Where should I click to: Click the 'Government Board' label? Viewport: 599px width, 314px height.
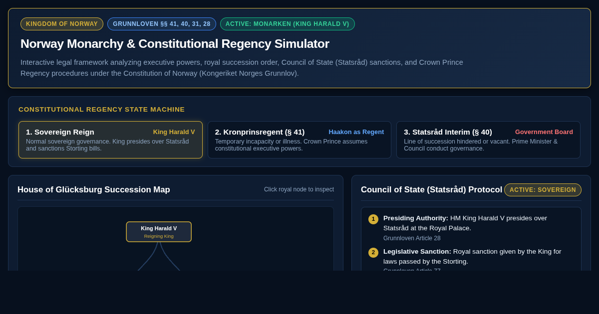click(544, 132)
